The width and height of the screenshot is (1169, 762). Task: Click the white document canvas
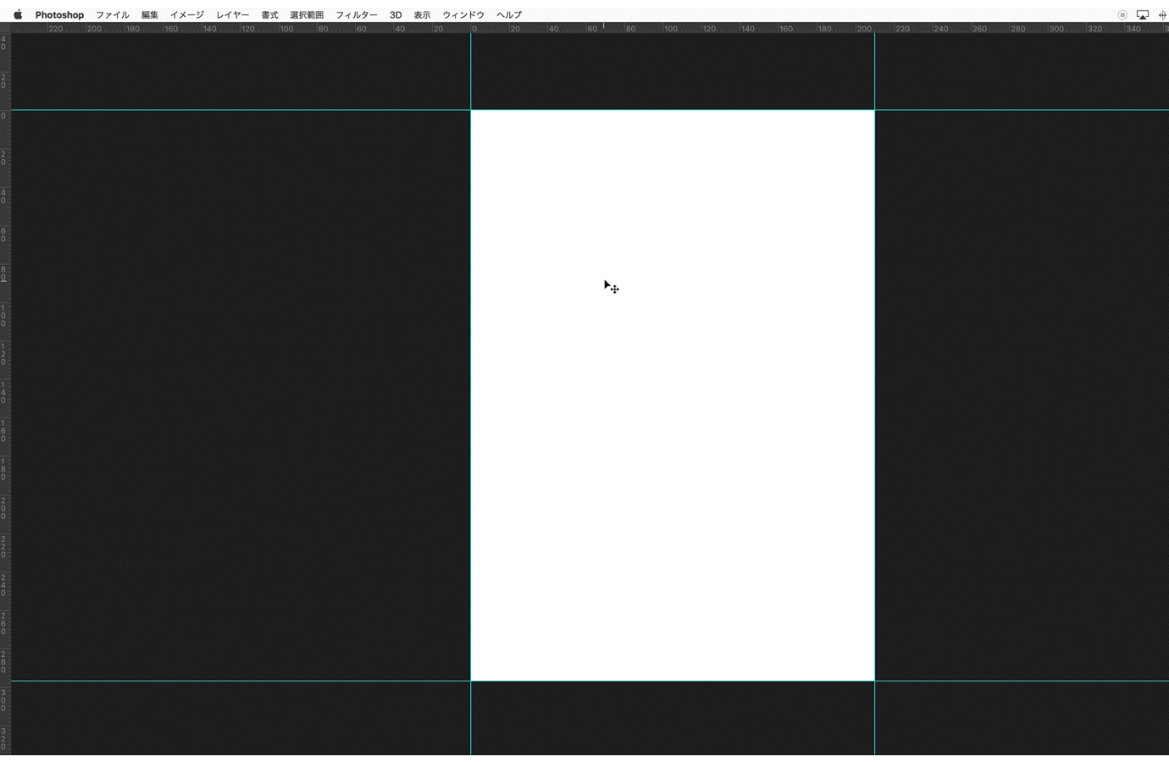(x=673, y=395)
